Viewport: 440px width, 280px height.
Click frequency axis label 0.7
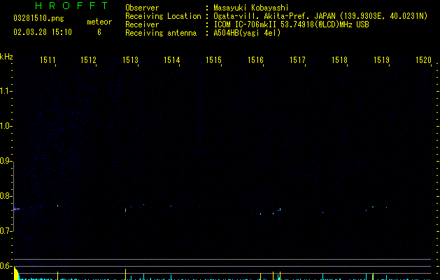coord(6,231)
